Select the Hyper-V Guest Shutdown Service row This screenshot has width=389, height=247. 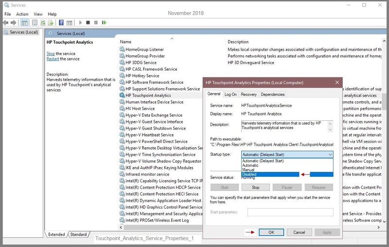(156, 128)
